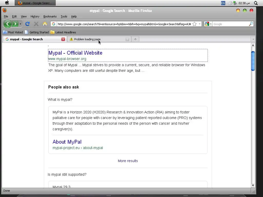The width and height of the screenshot is (263, 197).
Task: Open the Latest Headlines feed bookmark
Action: click(x=63, y=32)
